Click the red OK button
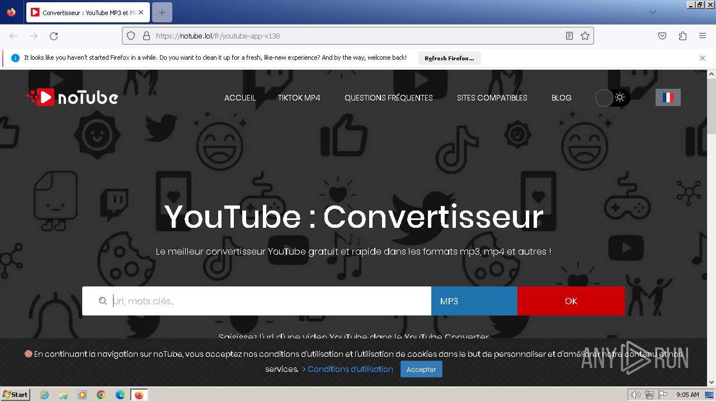The width and height of the screenshot is (716, 402). pyautogui.click(x=571, y=301)
